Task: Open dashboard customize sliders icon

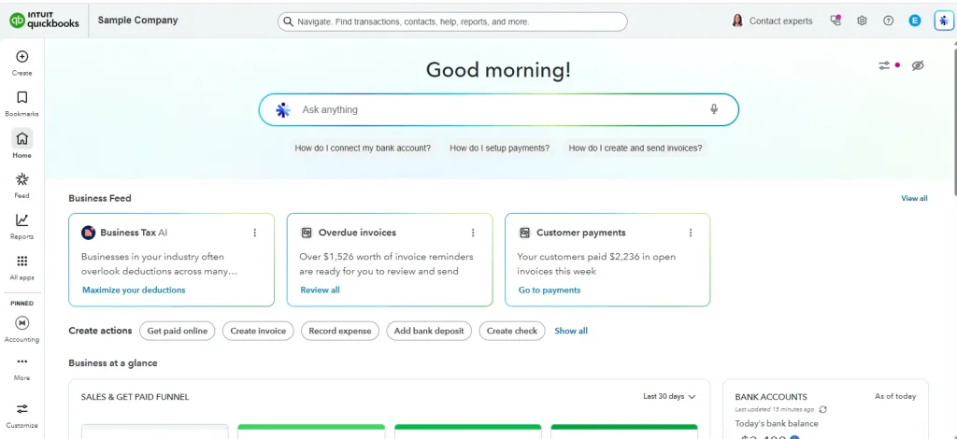Action: (884, 65)
